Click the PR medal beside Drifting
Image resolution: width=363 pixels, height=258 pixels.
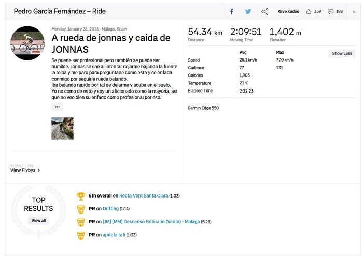click(81, 209)
